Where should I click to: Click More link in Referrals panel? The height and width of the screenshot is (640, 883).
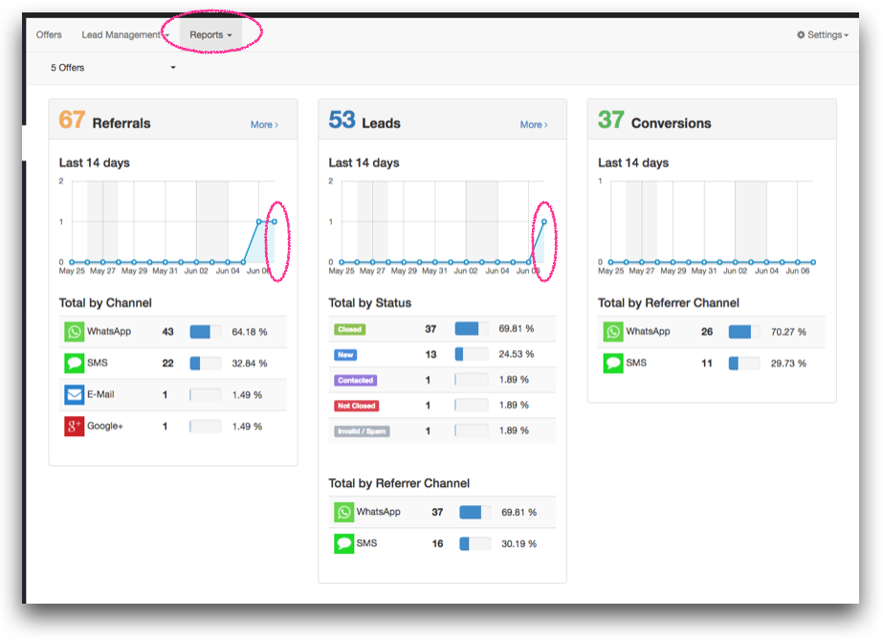tap(264, 124)
